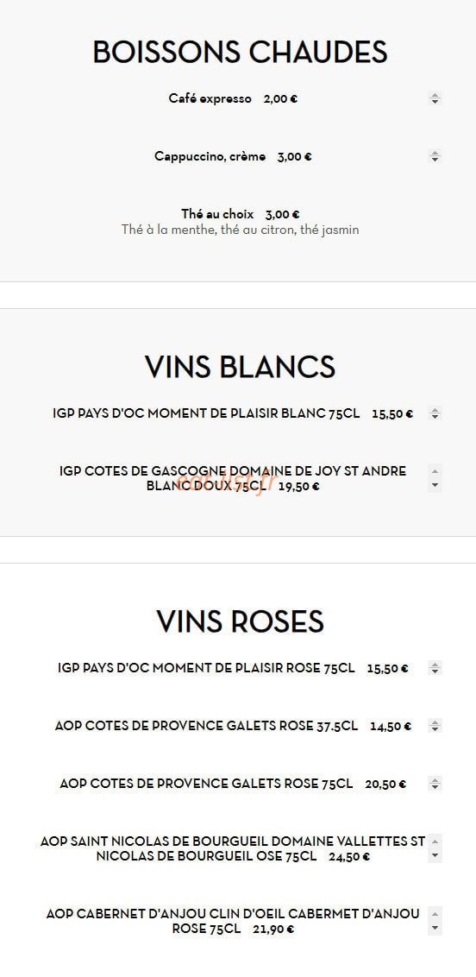Image resolution: width=476 pixels, height=977 pixels.
Task: Click the tea flavors description text
Action: click(x=241, y=230)
